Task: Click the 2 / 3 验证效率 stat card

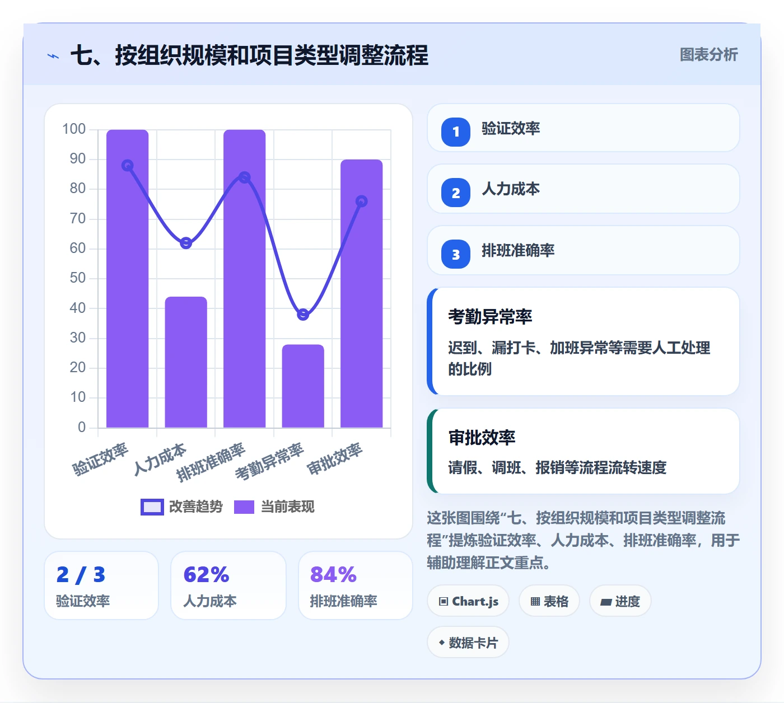Action: 101,585
